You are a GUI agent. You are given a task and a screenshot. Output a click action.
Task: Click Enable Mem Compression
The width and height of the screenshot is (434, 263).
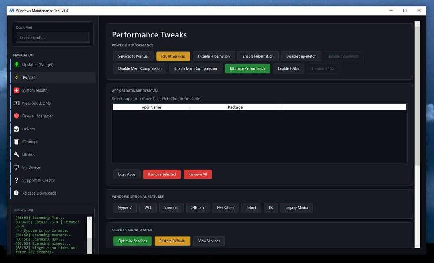196,68
